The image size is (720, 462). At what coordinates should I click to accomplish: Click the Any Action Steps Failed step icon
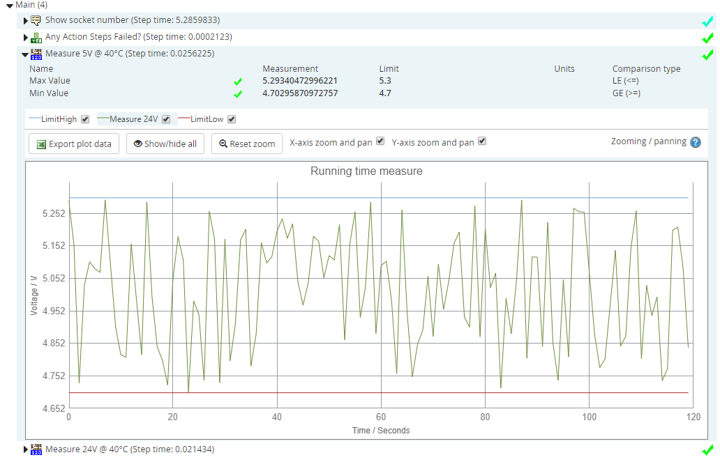point(36,37)
